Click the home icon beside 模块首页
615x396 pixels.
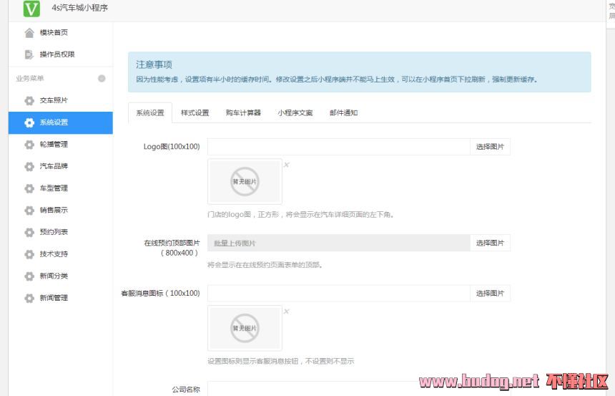[29, 33]
